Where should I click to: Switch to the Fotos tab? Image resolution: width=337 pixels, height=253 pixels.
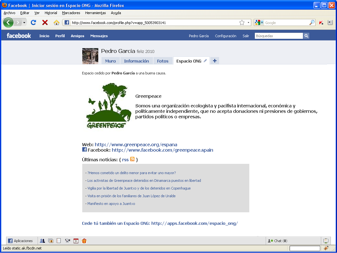[x=163, y=61]
